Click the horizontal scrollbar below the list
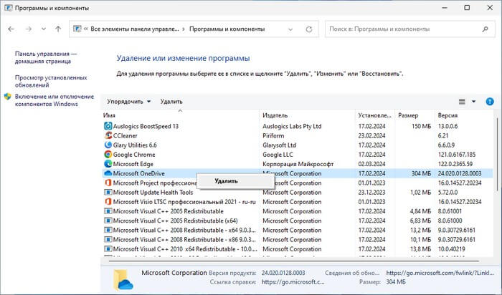Screen dimensions: 502x295 tap(293, 261)
